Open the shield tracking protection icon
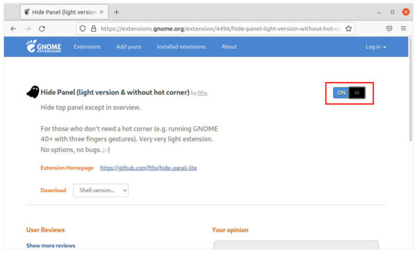 tap(83, 28)
